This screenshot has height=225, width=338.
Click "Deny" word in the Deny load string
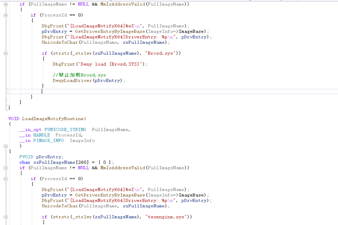86,64
